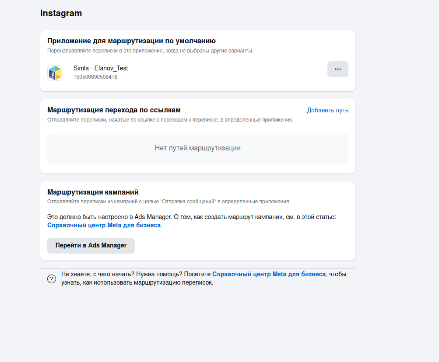Click the app name Simla - Efanov_Test
This screenshot has height=362, width=439.
point(101,68)
